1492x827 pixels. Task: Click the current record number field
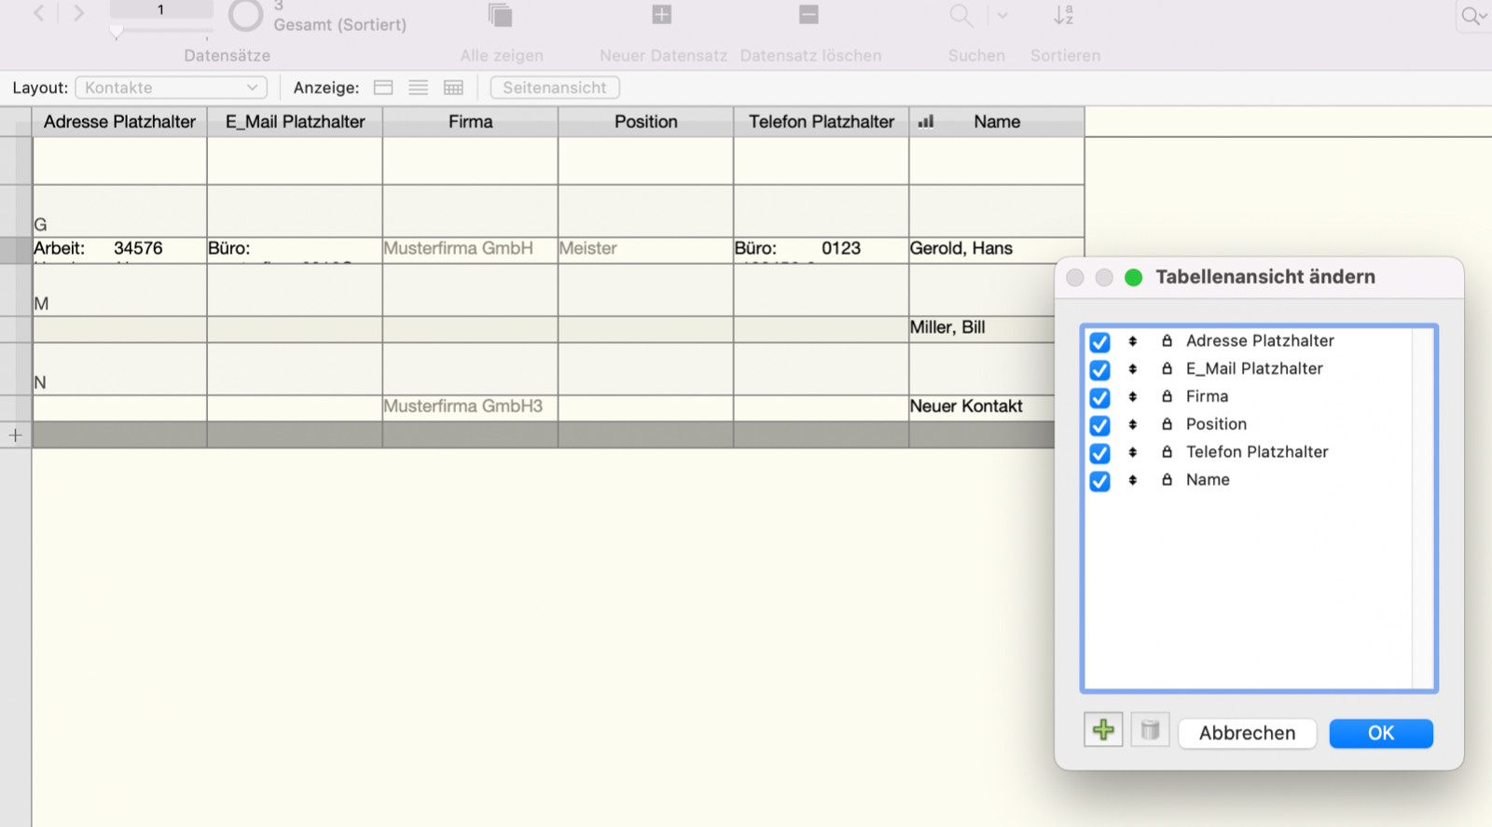(x=160, y=9)
